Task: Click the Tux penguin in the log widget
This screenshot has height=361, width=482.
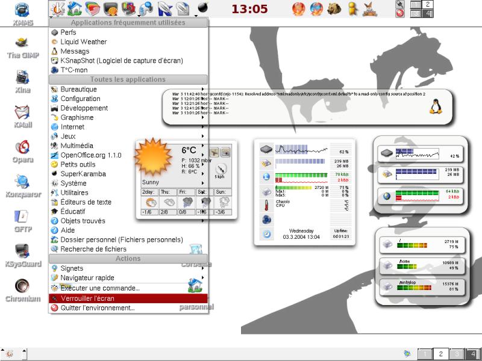Action: click(435, 106)
